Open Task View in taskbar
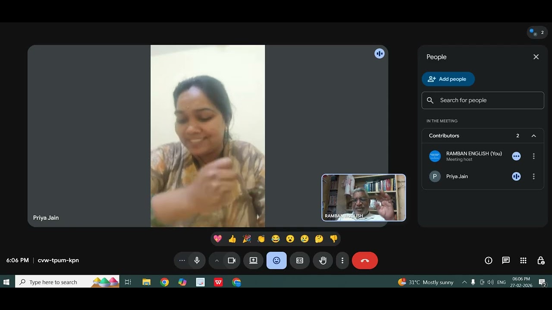This screenshot has width=552, height=310. [x=128, y=282]
